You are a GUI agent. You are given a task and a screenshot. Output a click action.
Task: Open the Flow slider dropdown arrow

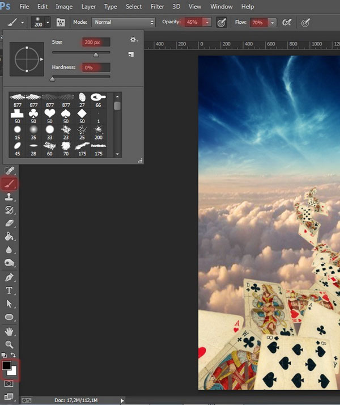(x=273, y=23)
